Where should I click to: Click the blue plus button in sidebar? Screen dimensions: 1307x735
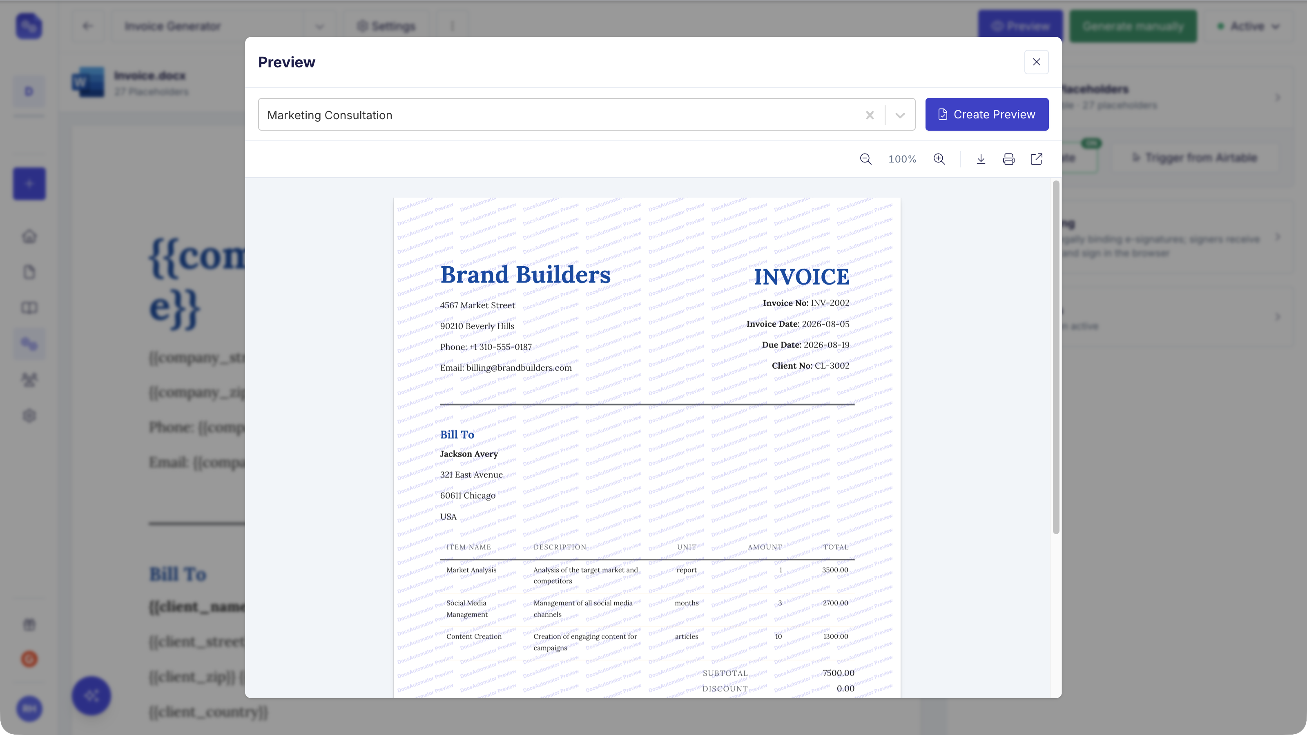point(29,184)
